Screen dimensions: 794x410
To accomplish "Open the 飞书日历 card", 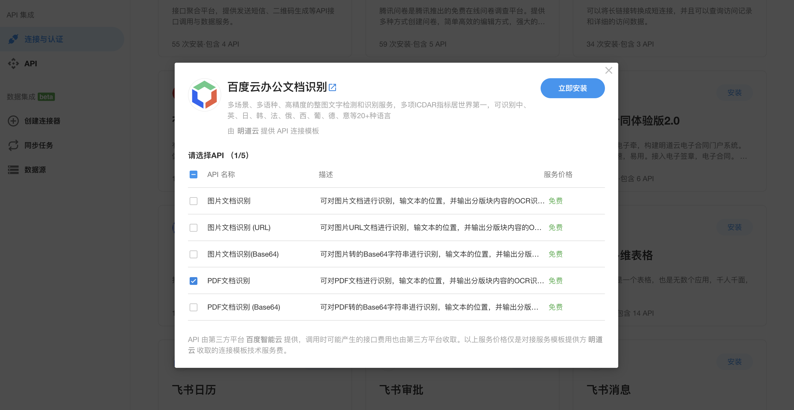I will (255, 375).
